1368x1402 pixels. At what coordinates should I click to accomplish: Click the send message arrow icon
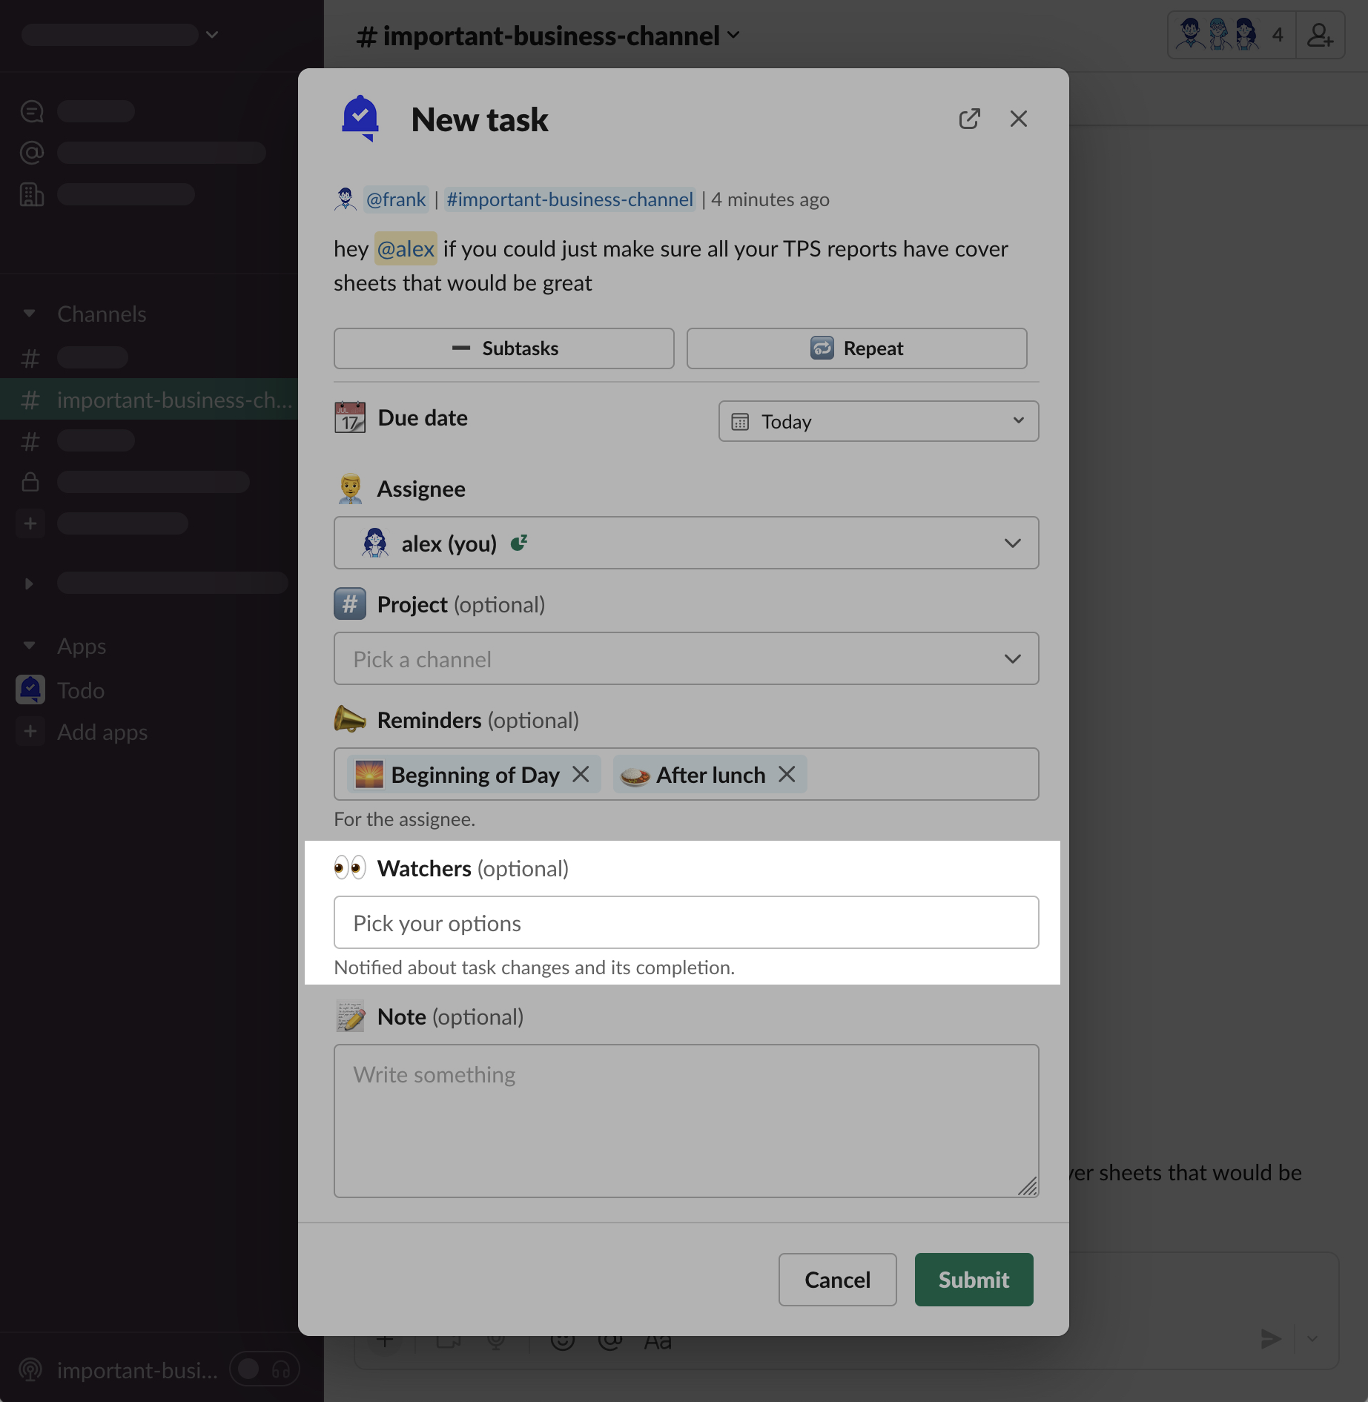(1271, 1338)
